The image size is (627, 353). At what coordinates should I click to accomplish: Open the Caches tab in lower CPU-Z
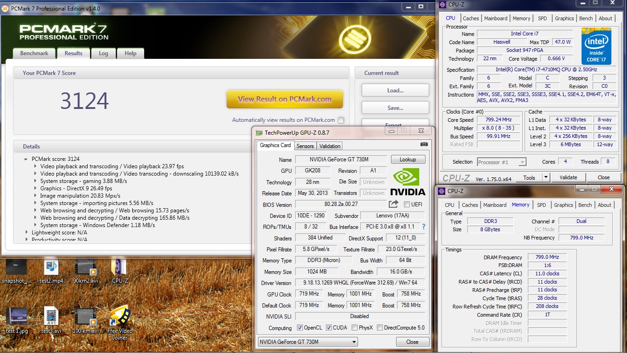(470, 205)
